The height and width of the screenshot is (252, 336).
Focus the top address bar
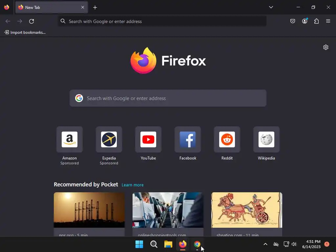click(162, 21)
